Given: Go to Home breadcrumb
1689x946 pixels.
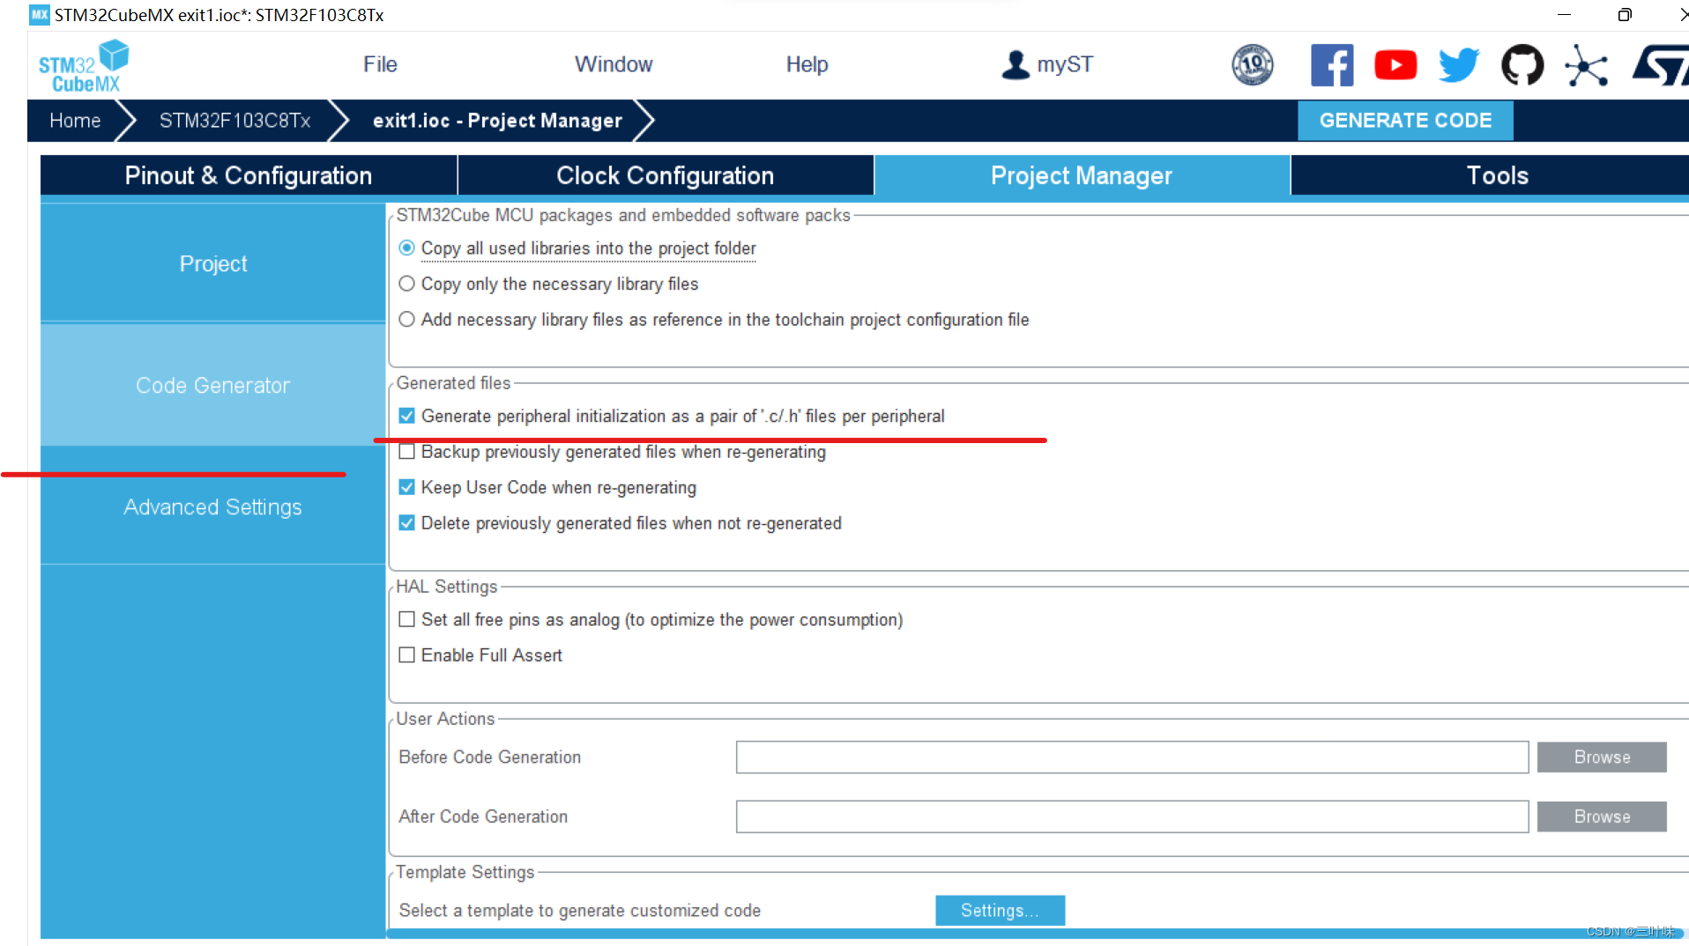Looking at the screenshot, I should pyautogui.click(x=75, y=121).
